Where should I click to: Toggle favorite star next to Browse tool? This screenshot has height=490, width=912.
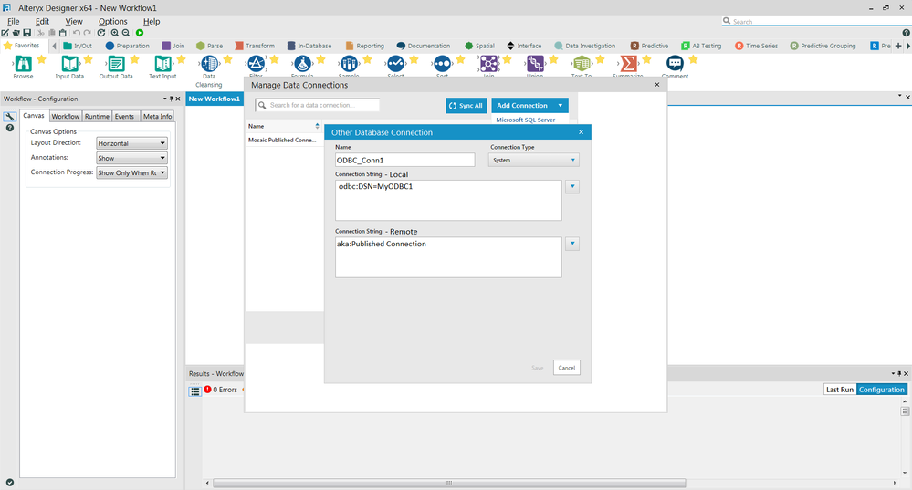point(41,59)
